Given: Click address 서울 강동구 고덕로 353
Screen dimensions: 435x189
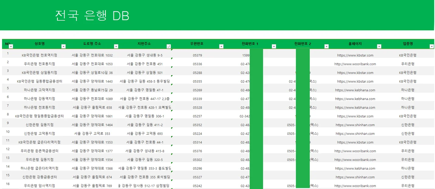Looking at the screenshot, I should [x=92, y=133].
